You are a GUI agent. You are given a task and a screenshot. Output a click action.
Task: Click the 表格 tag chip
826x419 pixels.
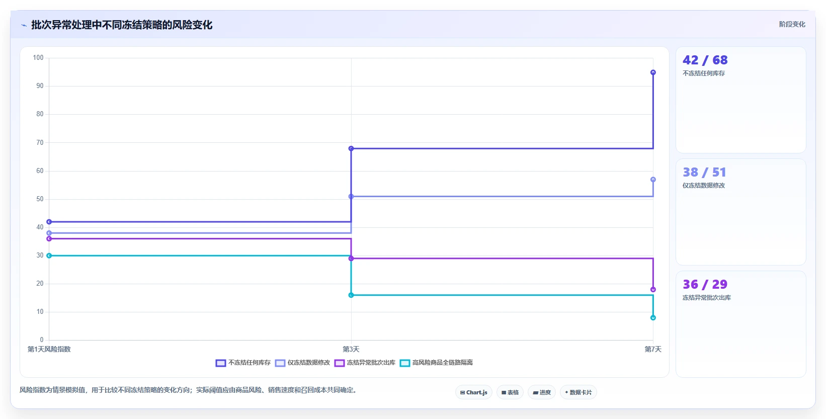[x=510, y=392]
